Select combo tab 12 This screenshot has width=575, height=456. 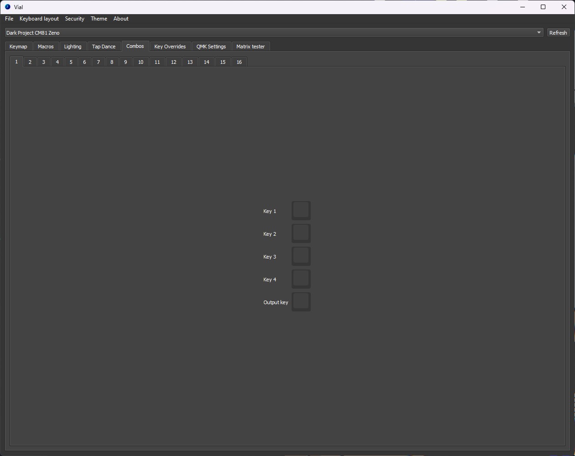[x=174, y=62]
